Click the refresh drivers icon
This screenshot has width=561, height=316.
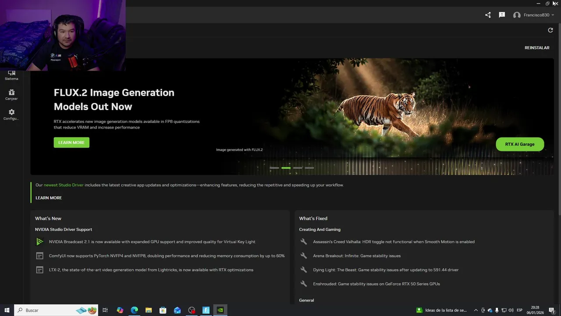click(x=550, y=30)
